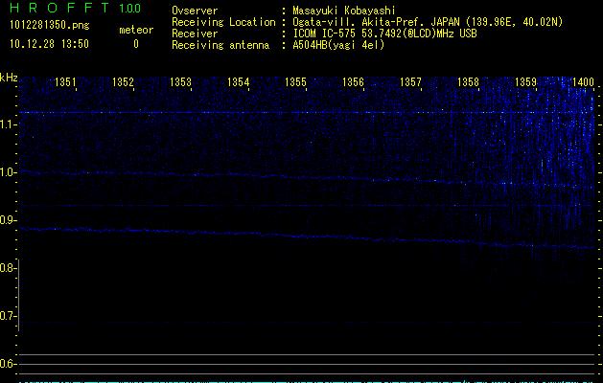Click the kHz axis unit label
The height and width of the screenshot is (383, 603).
9,78
